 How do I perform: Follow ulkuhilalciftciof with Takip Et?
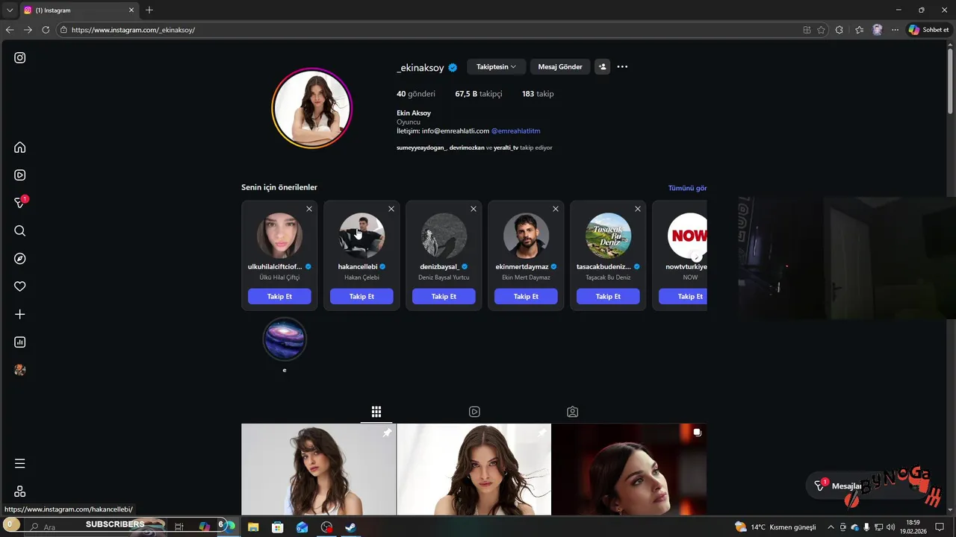click(279, 296)
